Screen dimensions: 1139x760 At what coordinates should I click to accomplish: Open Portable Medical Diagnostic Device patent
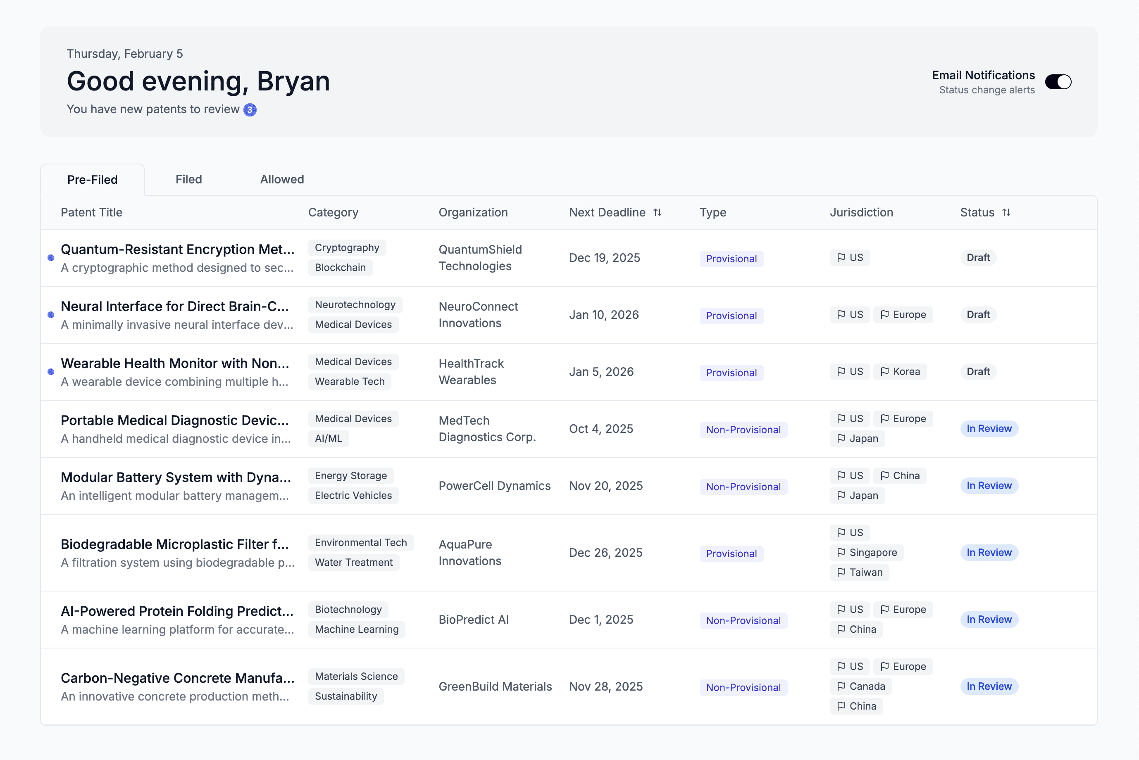coord(174,420)
